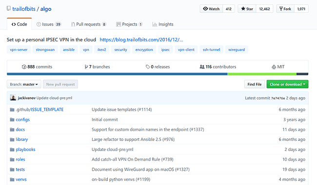This screenshot has width=317, height=185.
Task: Open the blog.trailofbits.com link
Action: (141, 40)
